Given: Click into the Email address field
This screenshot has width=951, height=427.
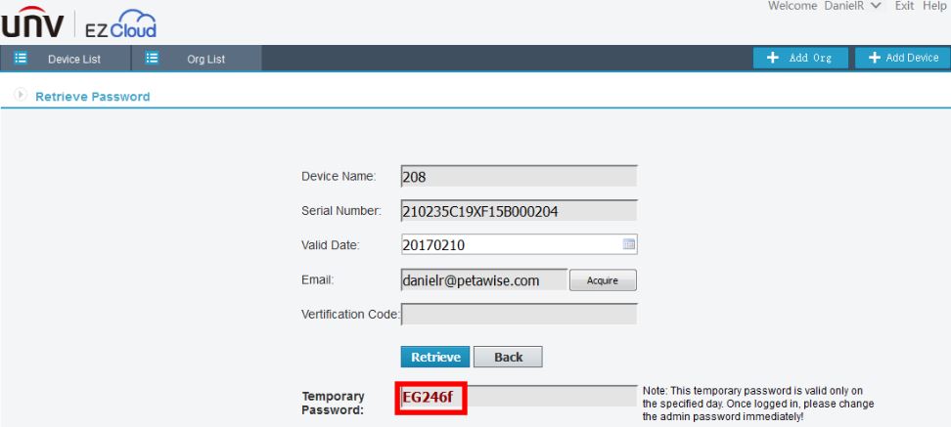Looking at the screenshot, I should [483, 280].
